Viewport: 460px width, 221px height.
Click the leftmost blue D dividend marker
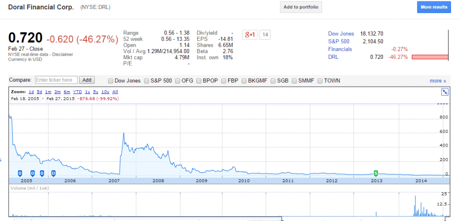coord(20,173)
